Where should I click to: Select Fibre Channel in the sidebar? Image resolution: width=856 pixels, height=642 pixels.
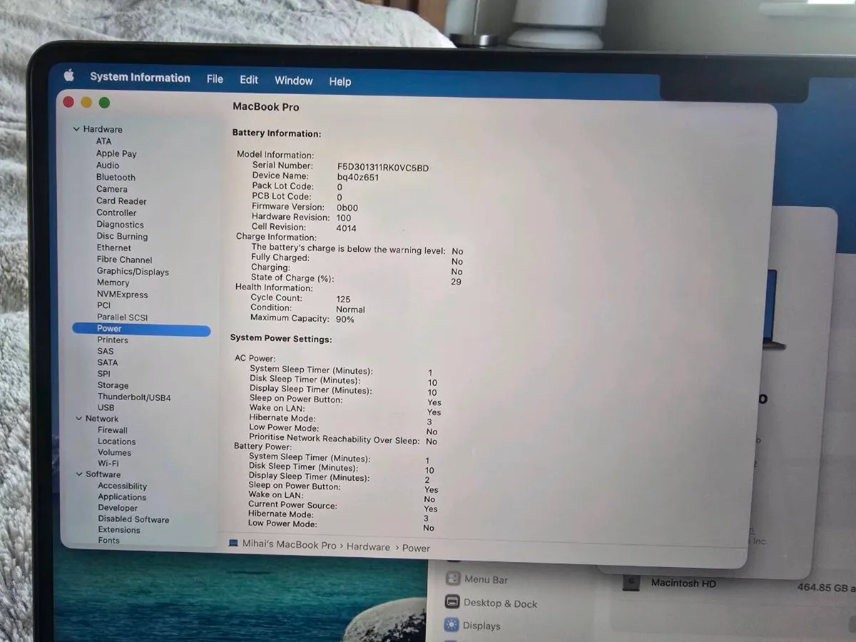coord(124,260)
